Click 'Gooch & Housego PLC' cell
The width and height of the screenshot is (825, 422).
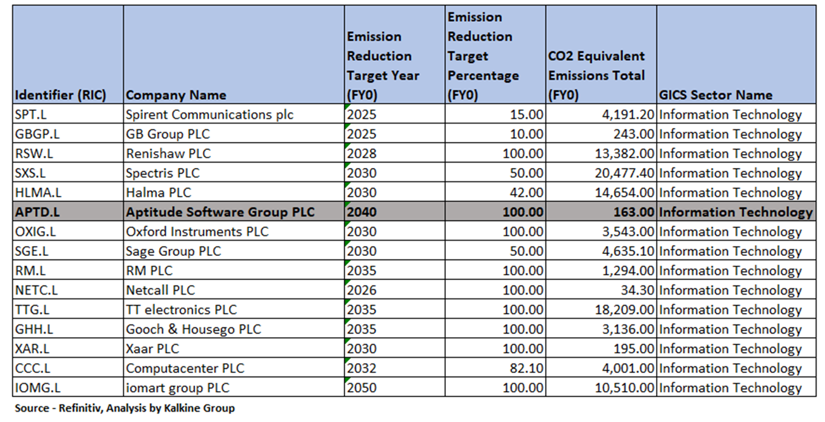[234, 329]
